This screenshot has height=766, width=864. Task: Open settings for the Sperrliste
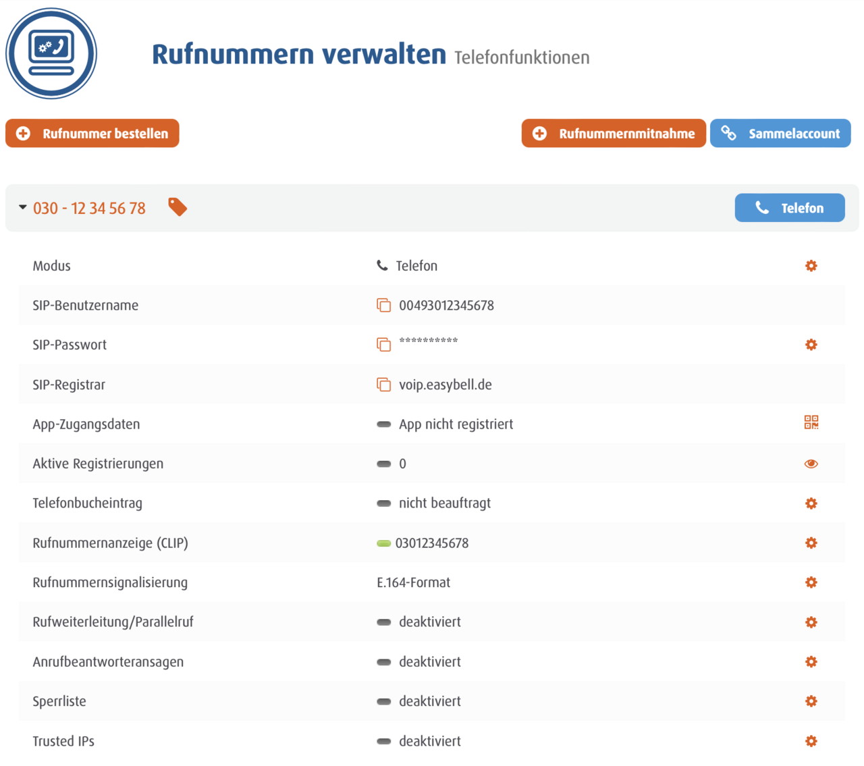811,701
